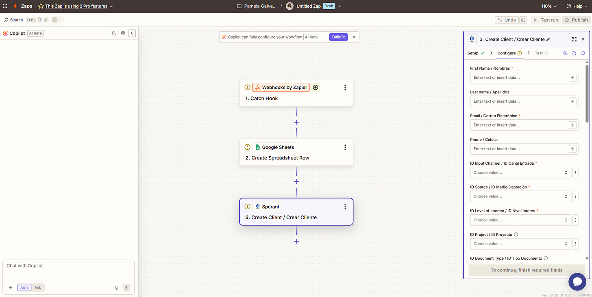The width and height of the screenshot is (592, 297).
Task: Click the Build it button
Action: point(338,37)
